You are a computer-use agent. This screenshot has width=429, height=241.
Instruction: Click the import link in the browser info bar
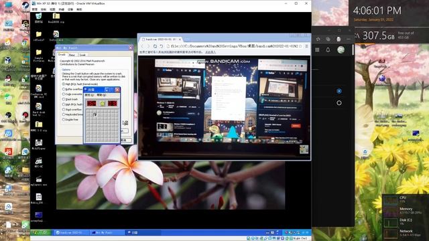(x=210, y=52)
